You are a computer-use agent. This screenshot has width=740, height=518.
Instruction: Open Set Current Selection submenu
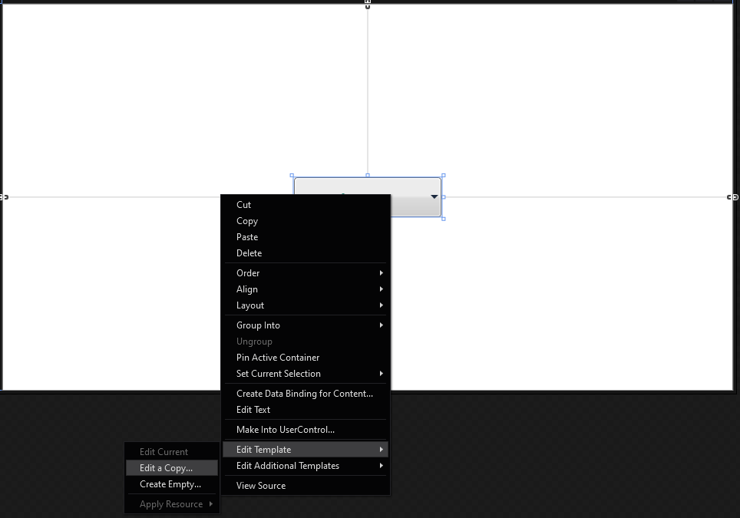306,374
